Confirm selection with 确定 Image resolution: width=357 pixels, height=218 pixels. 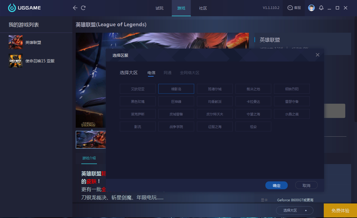[x=277, y=185]
